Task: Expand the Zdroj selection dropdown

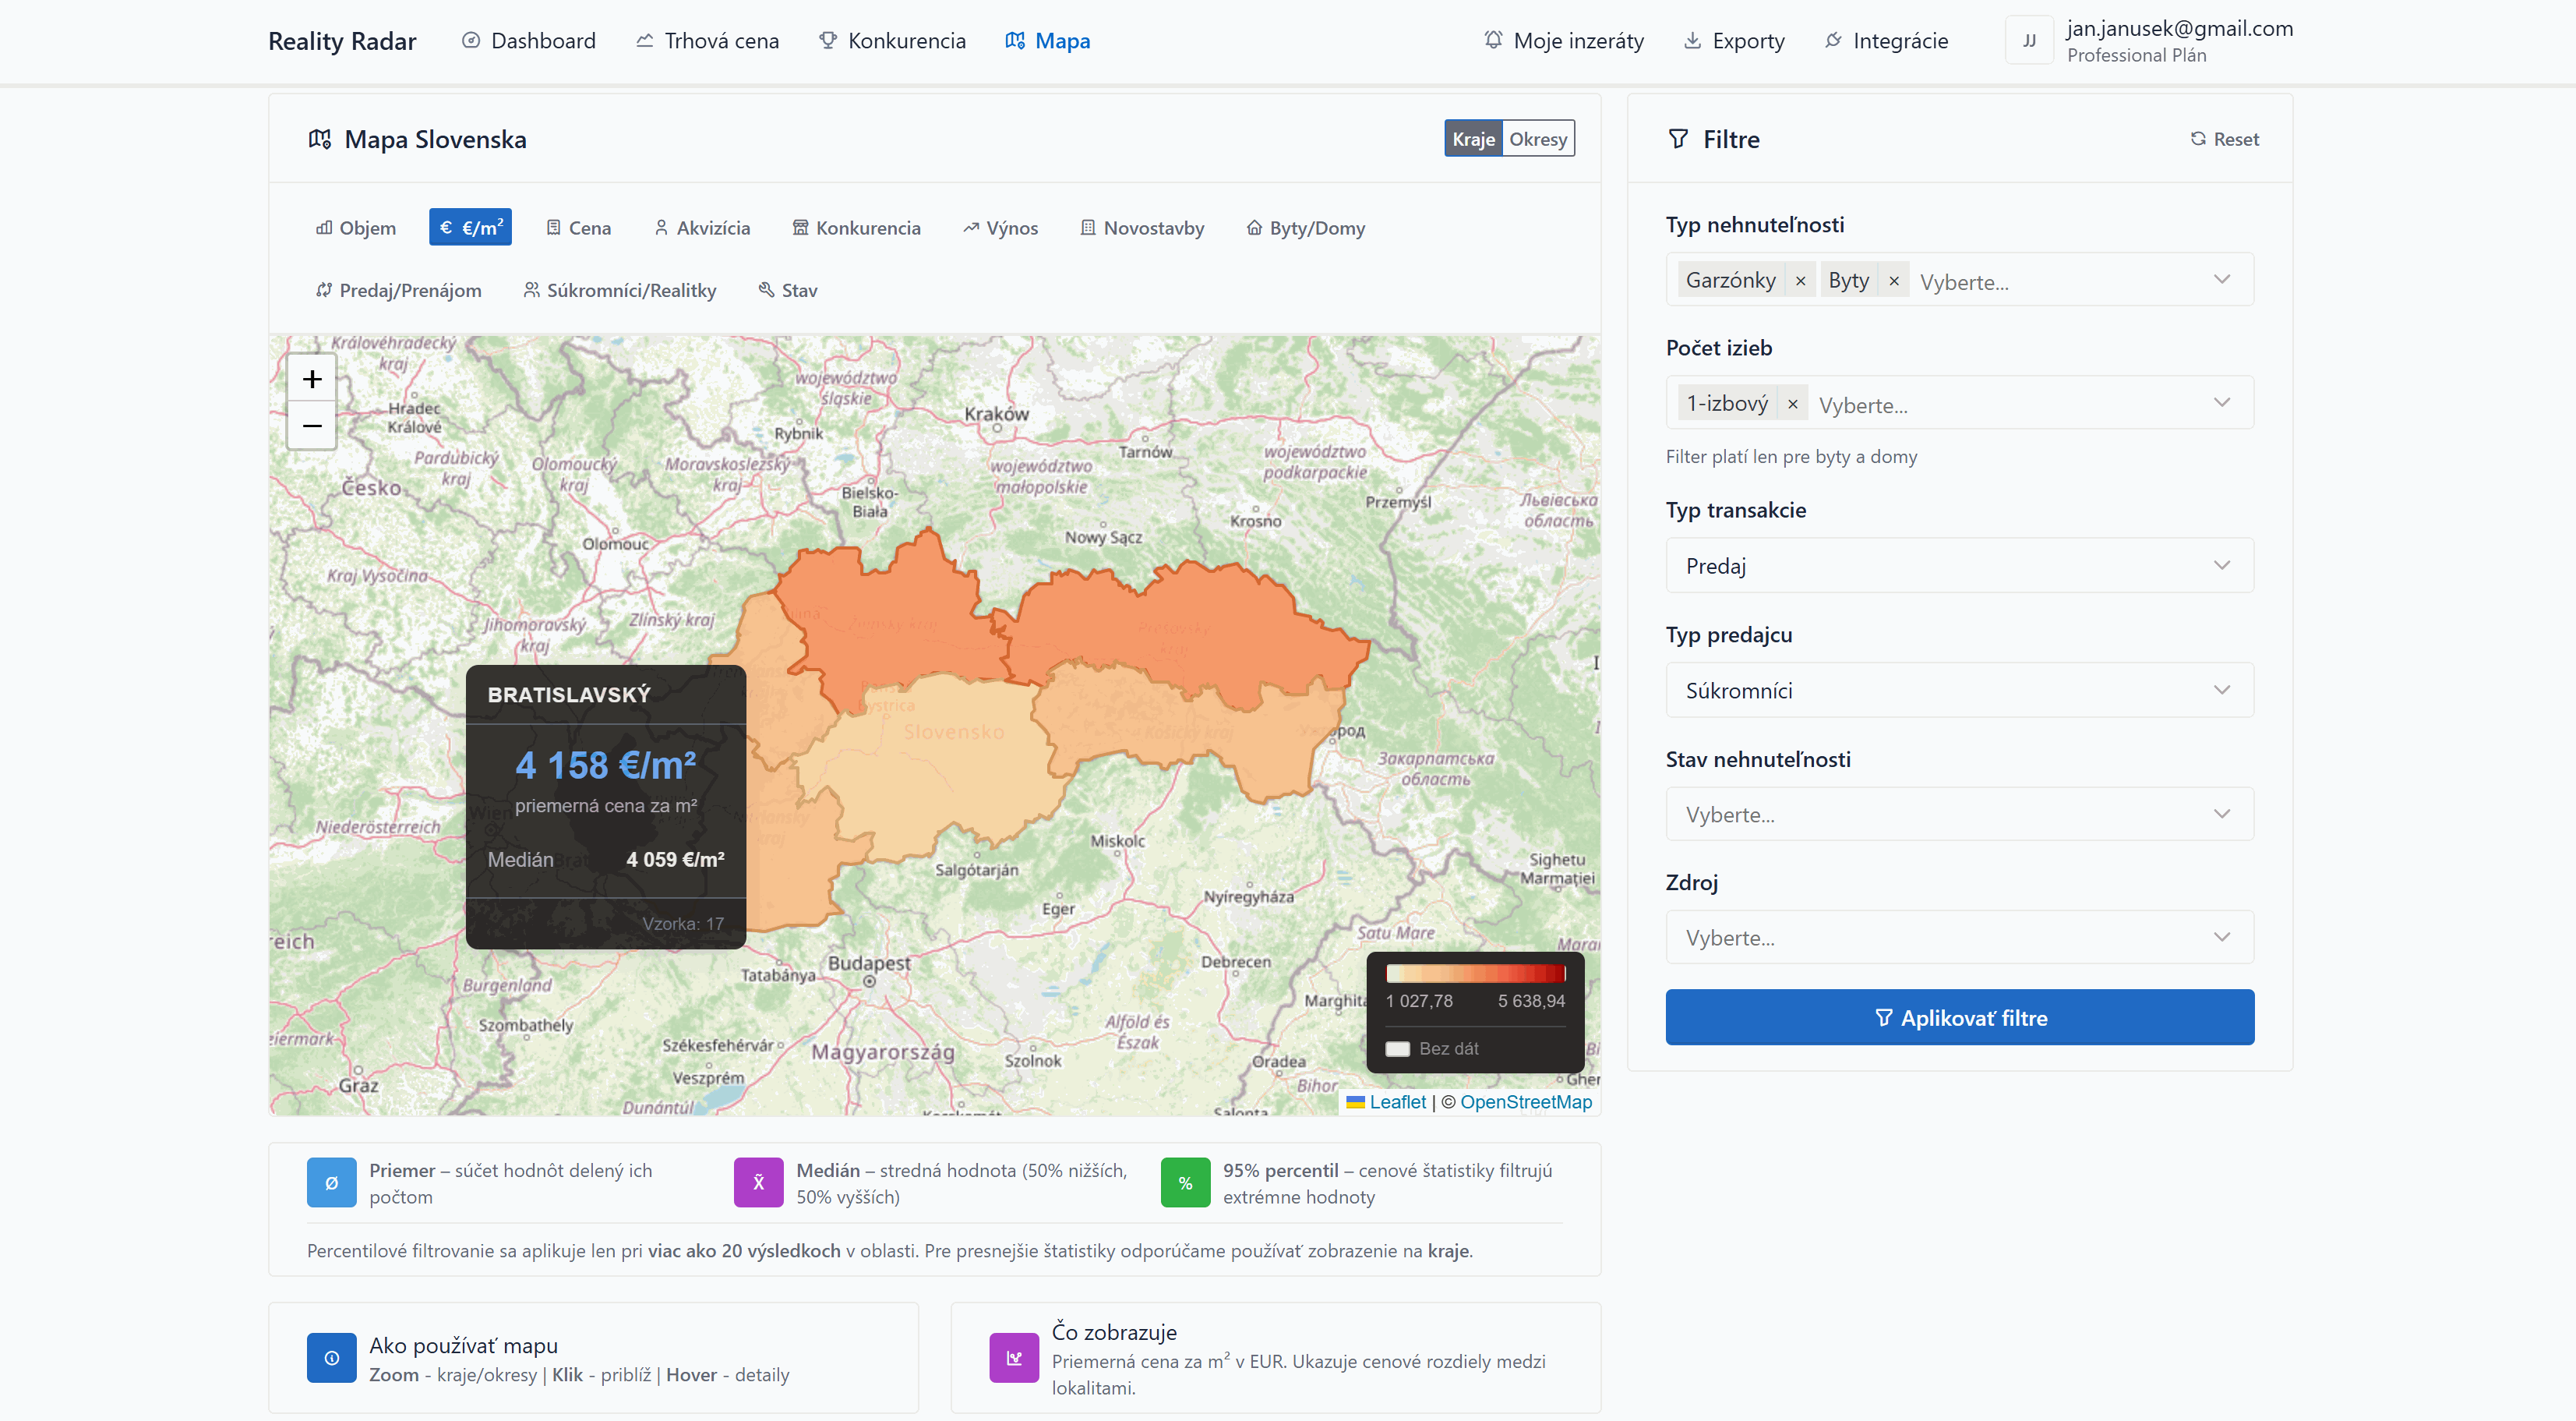Action: click(1958, 937)
